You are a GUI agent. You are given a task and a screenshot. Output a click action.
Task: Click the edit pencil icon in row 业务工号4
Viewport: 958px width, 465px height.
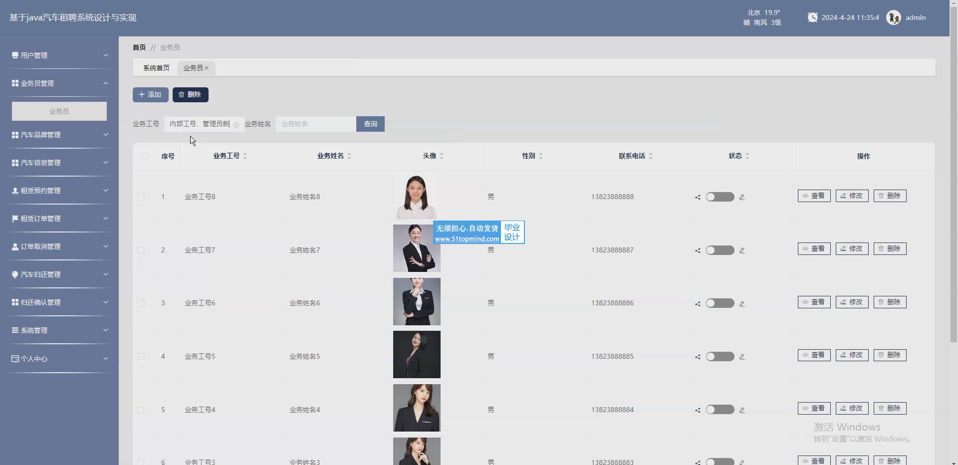pyautogui.click(x=742, y=410)
